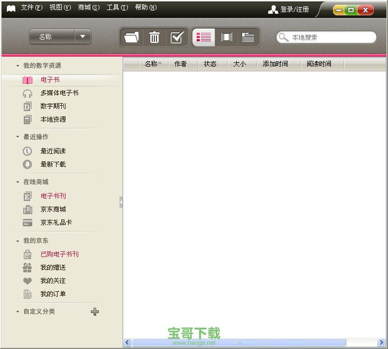Sort by the 名称 column header
The height and width of the screenshot is (349, 388).
click(153, 64)
